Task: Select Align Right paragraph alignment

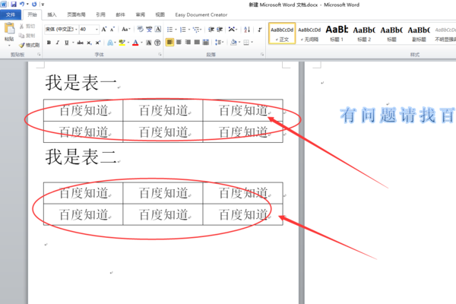Action: point(188,43)
